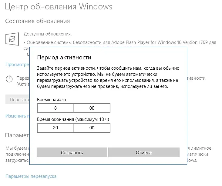Open the end time minutes field
The image size is (222, 186).
[x=92, y=128]
